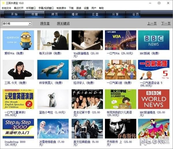The image size is (173, 149).
Task: Open the 三耳.今天 girl thumbnail
Action: click(18, 70)
